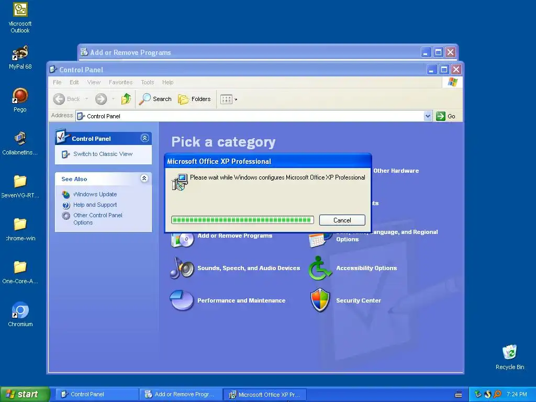Select the Recycle Bin icon
The height and width of the screenshot is (402, 536).
pyautogui.click(x=510, y=357)
